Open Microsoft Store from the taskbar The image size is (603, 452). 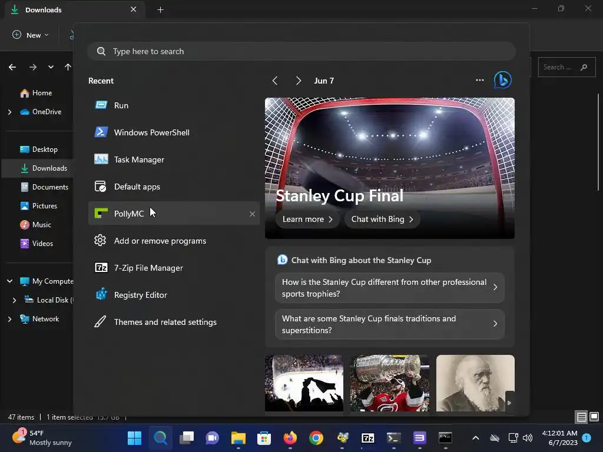[x=264, y=438]
